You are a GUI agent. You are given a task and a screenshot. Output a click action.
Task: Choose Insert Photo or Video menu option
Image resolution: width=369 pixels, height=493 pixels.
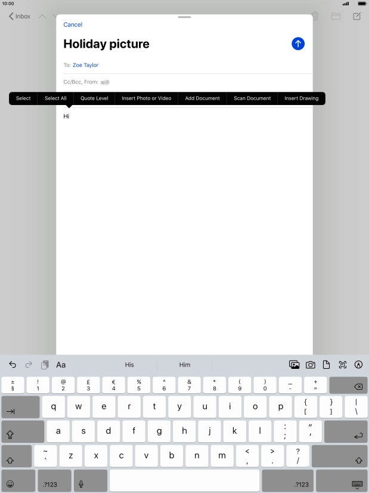(x=146, y=98)
